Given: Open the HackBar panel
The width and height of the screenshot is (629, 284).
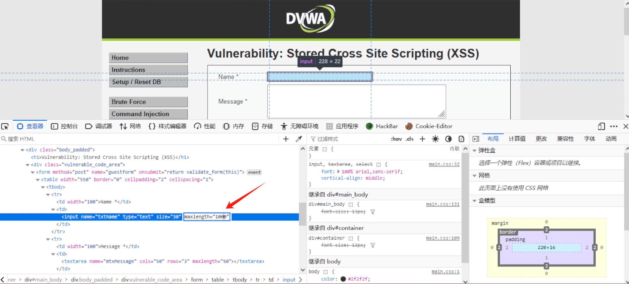Looking at the screenshot, I should 382,126.
